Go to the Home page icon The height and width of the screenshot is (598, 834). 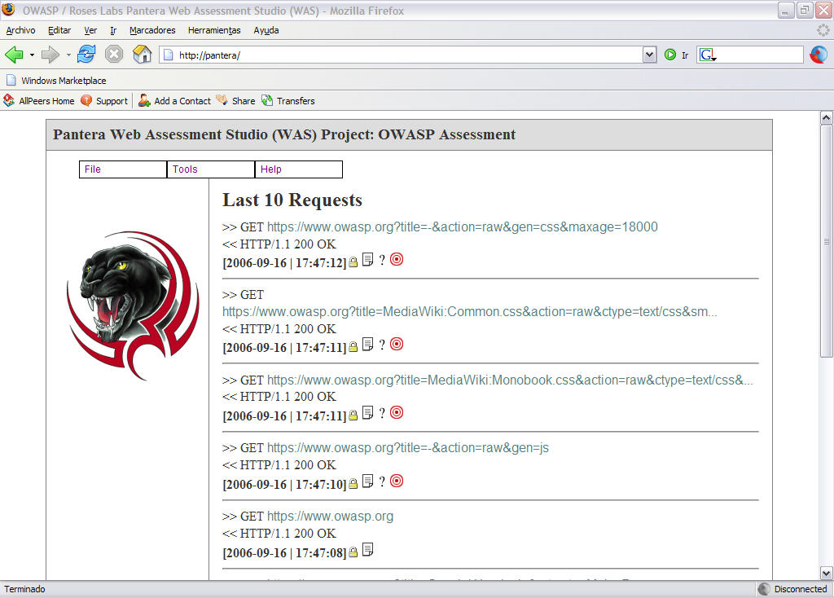(x=142, y=55)
